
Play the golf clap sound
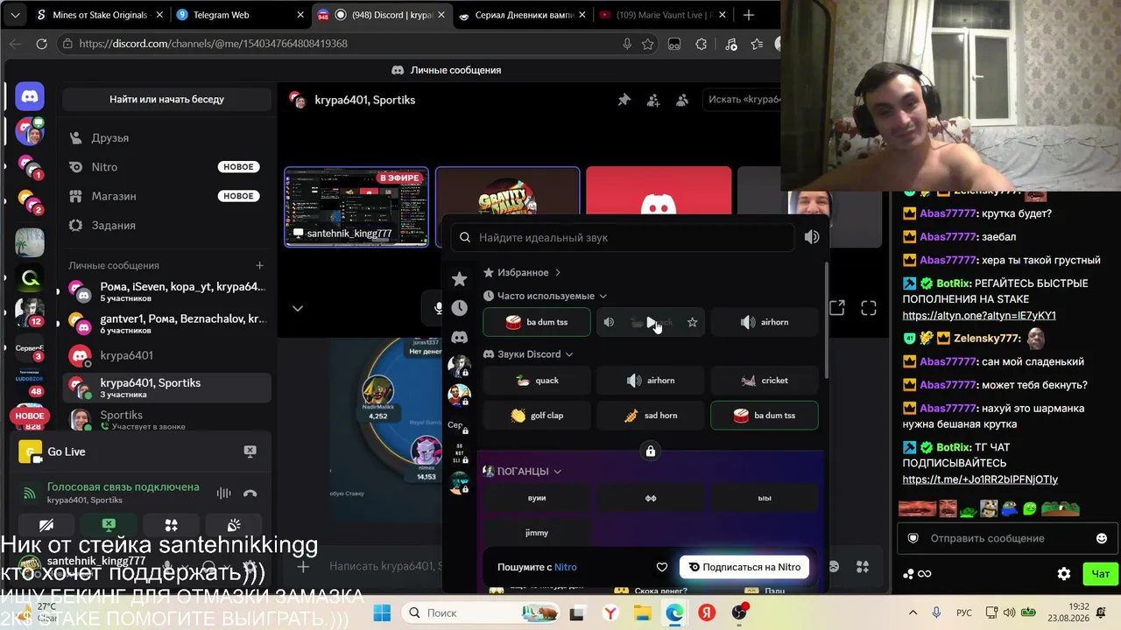(x=537, y=416)
